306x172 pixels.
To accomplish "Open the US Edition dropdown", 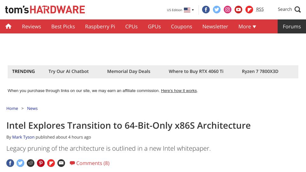I will pyautogui.click(x=180, y=10).
